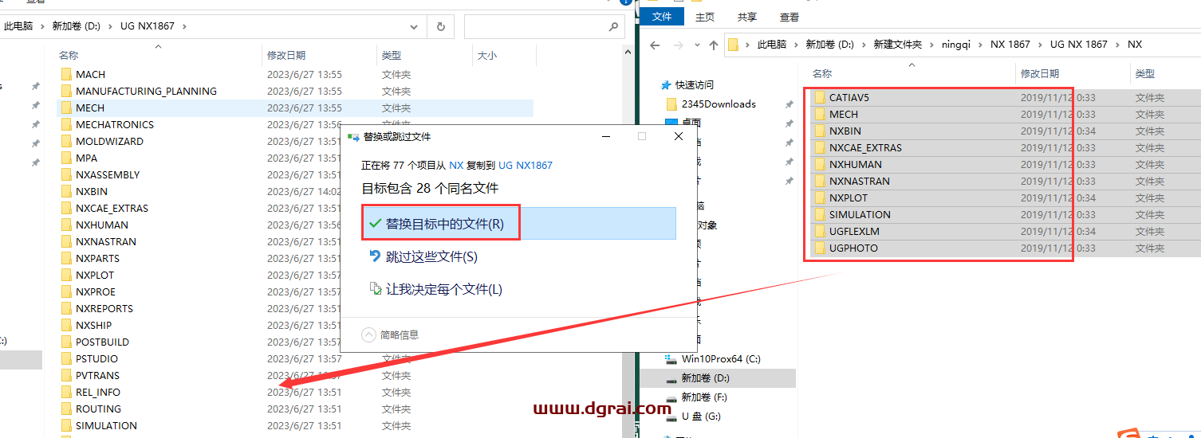Sort by 修改日期 column in right window

click(x=1040, y=73)
